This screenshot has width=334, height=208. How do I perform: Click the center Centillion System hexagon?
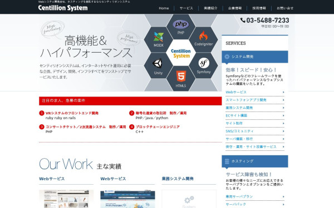pos(181,53)
